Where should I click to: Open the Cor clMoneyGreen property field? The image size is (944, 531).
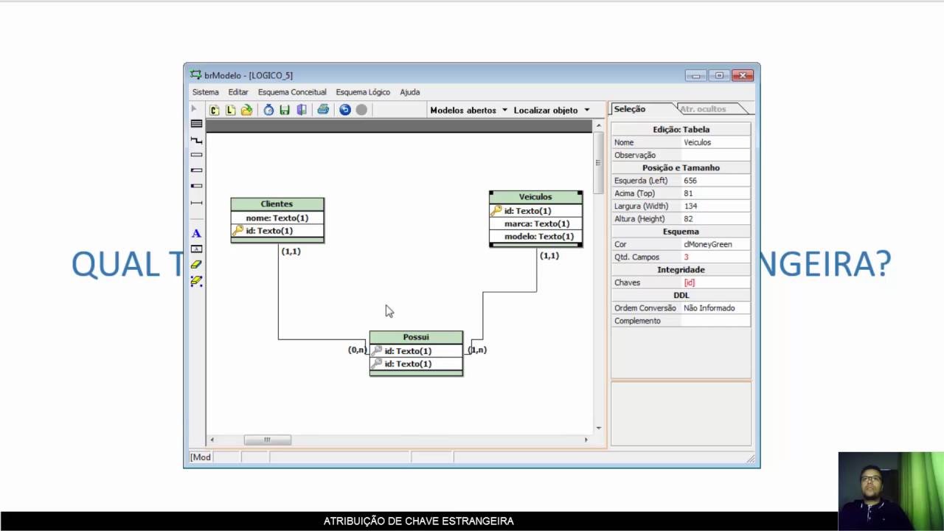point(715,244)
